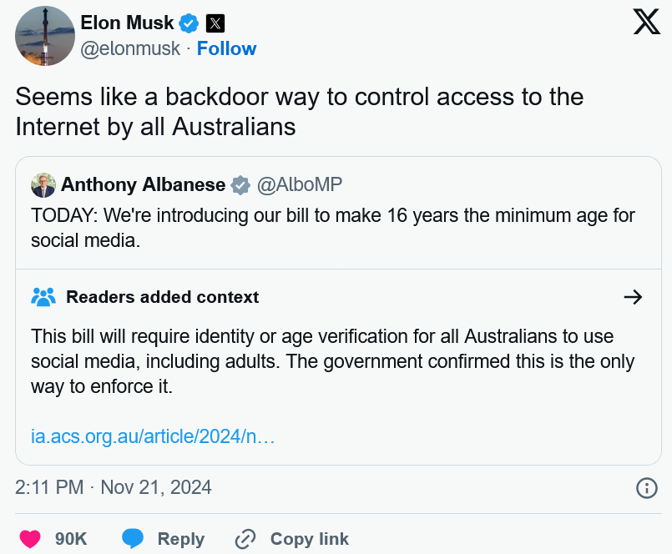Open the ia.acs.org.au article link
Viewport: 672px width, 554px height.
click(x=153, y=436)
